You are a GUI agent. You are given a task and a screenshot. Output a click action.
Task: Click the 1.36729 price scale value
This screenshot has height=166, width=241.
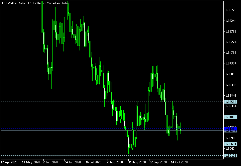point(231,10)
